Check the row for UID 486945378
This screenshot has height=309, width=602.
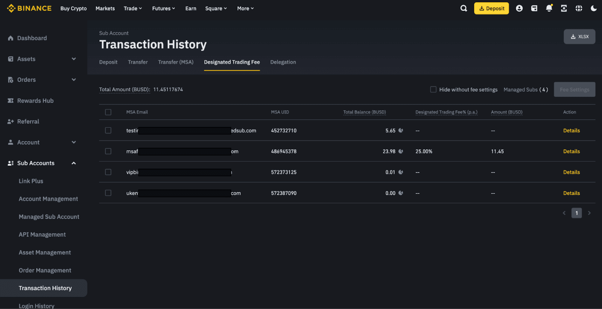pyautogui.click(x=108, y=151)
